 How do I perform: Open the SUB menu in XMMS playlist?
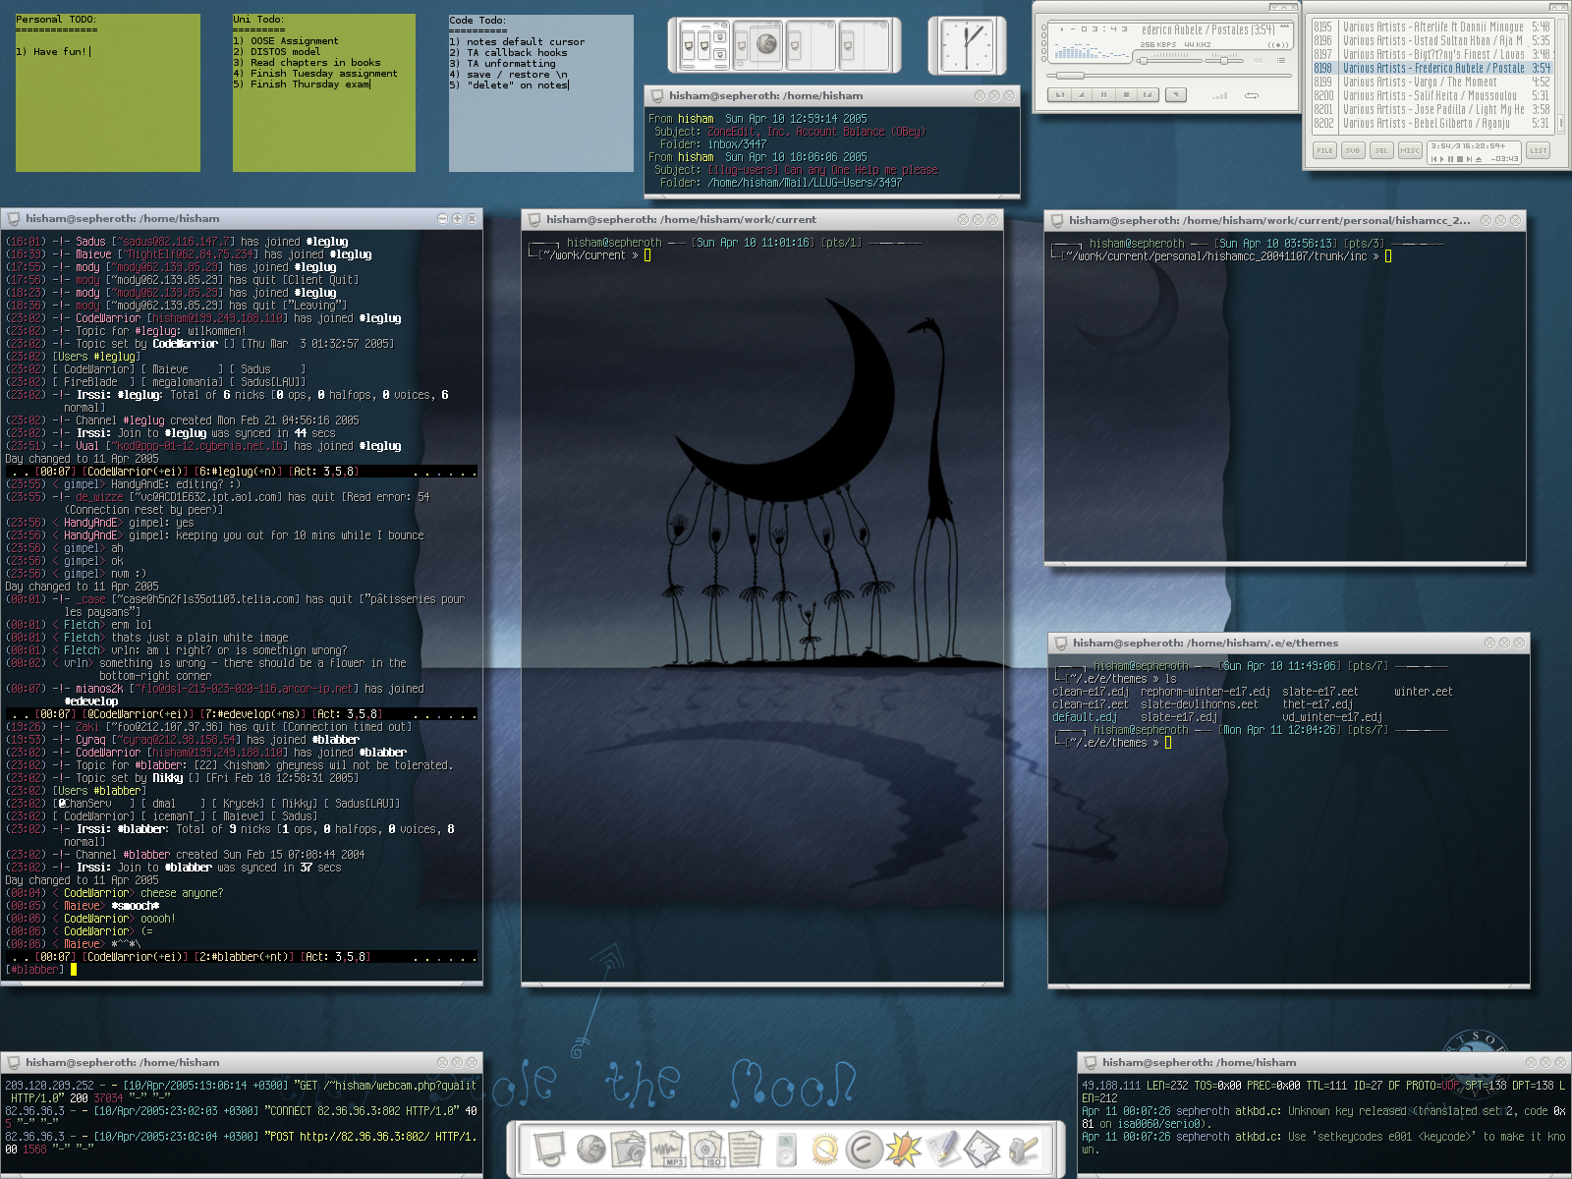point(1353,150)
